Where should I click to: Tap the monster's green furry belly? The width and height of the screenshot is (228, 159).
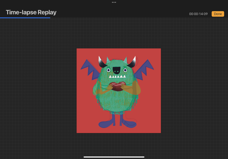(117, 100)
